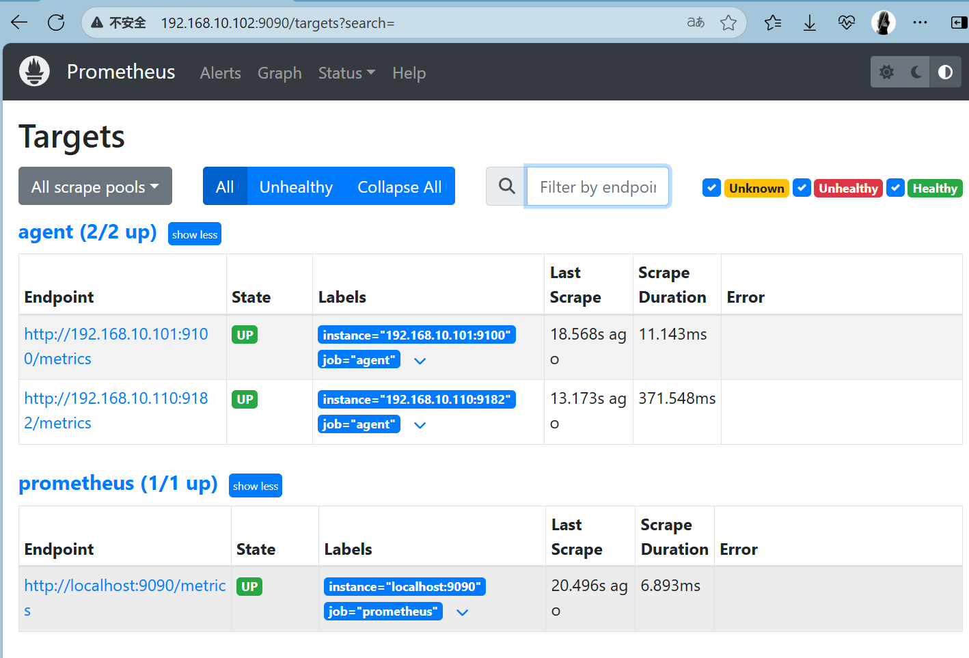Click the not-secure warning icon
Viewport: 969px width, 658px height.
click(x=97, y=23)
